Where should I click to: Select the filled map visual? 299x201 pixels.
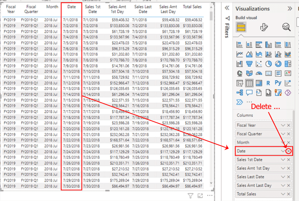pos(249,73)
